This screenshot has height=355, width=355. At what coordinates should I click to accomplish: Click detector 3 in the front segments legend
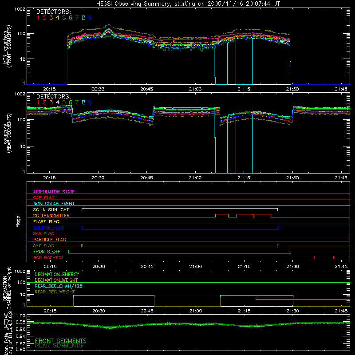[x=51, y=18]
